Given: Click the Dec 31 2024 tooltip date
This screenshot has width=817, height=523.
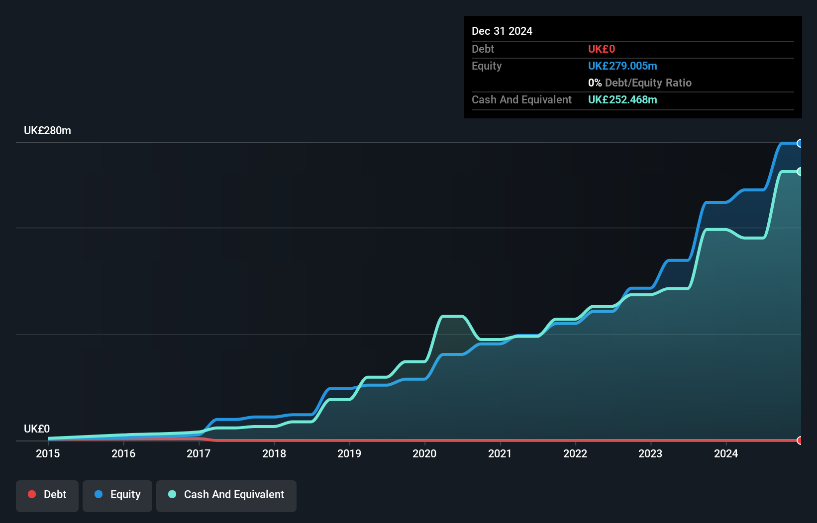Looking at the screenshot, I should 502,31.
